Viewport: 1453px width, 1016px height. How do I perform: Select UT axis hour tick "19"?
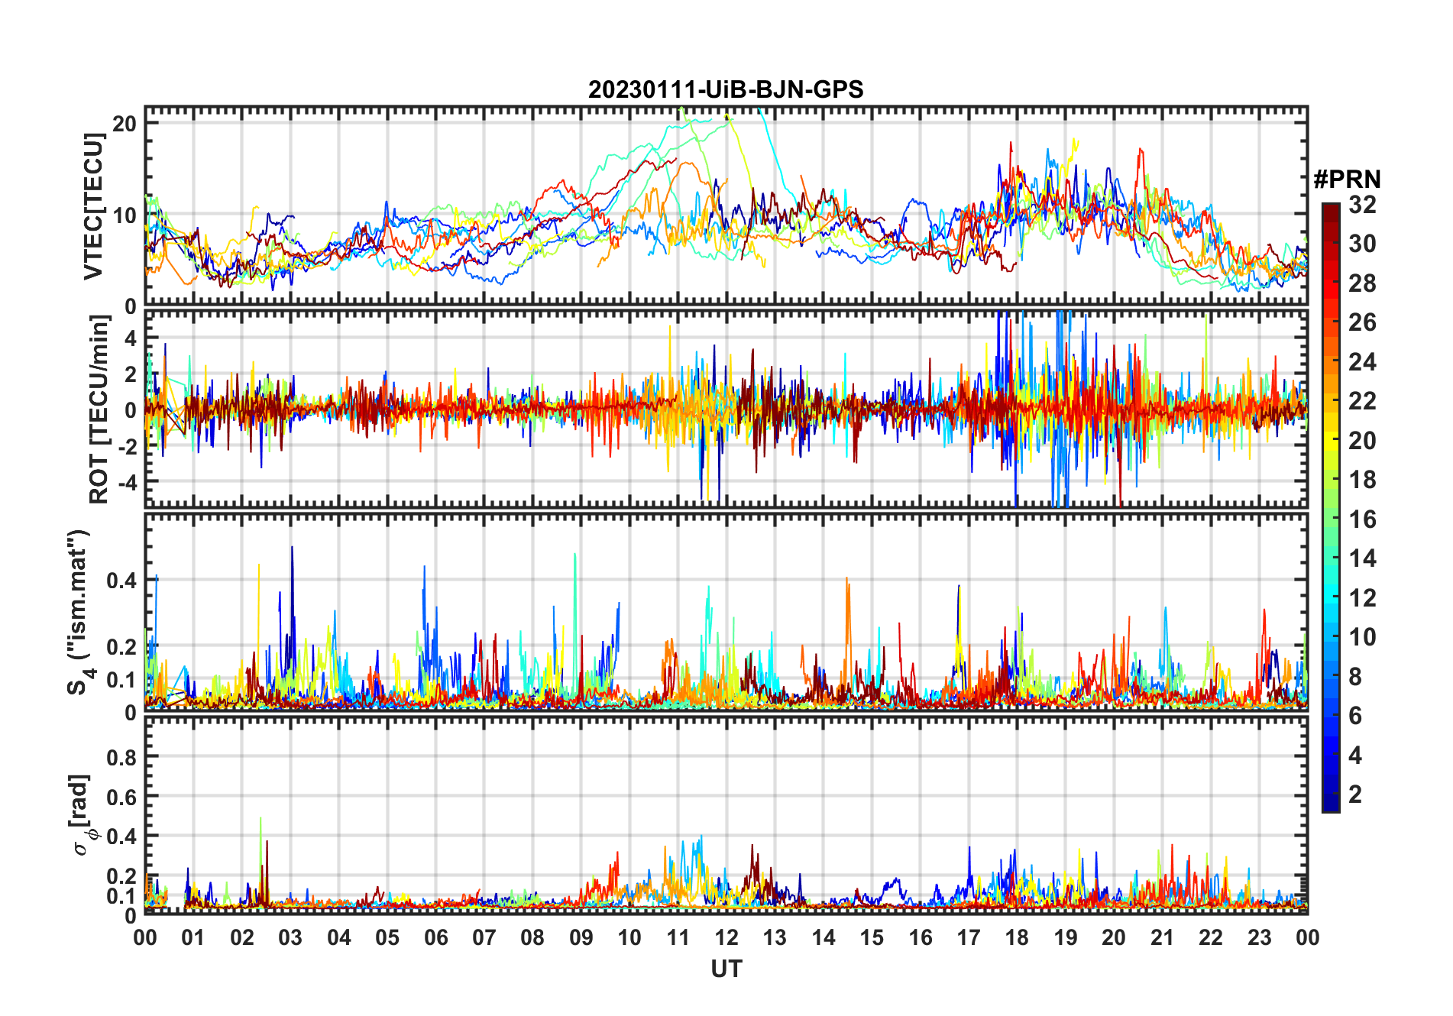(1066, 937)
